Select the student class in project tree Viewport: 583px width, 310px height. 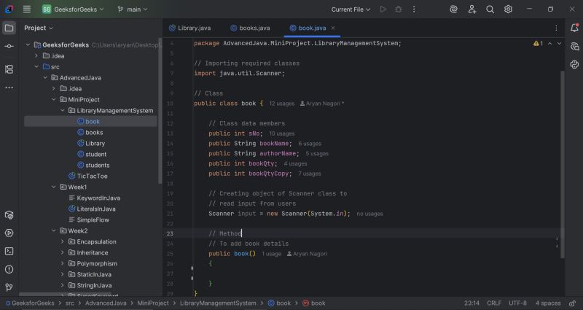click(x=92, y=154)
